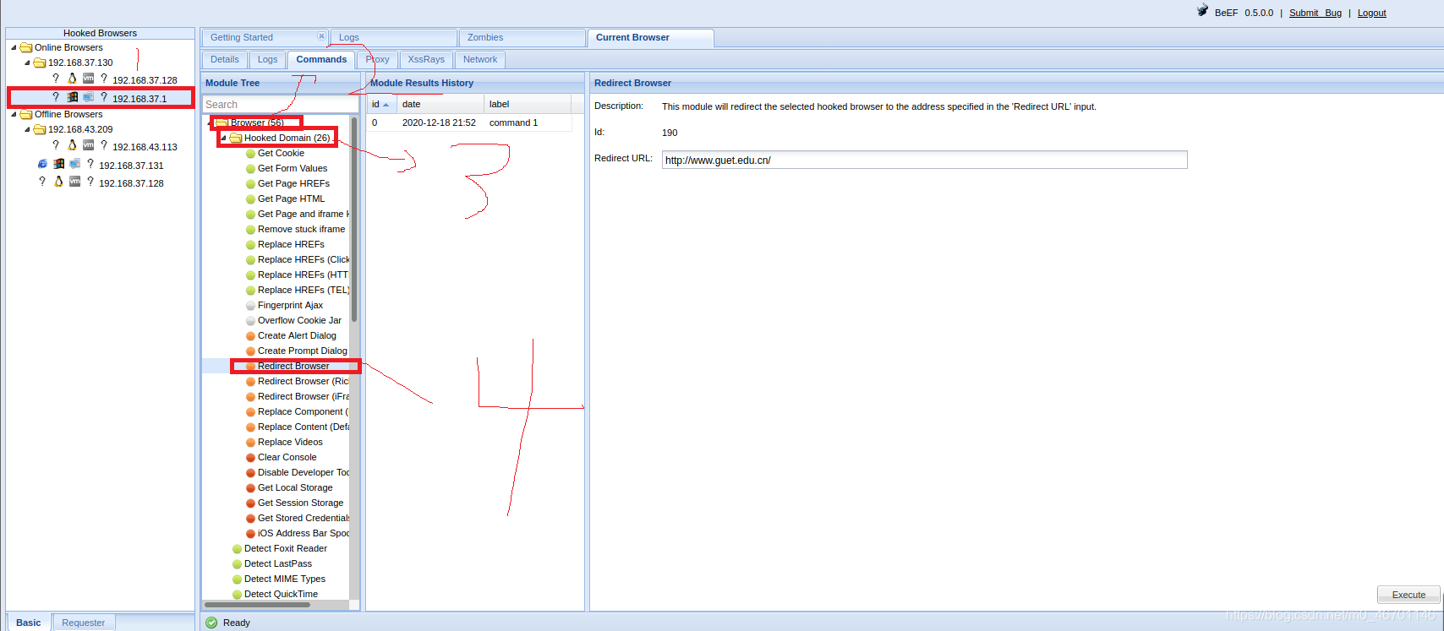Sort results by the id column
1444x631 pixels.
(x=381, y=104)
